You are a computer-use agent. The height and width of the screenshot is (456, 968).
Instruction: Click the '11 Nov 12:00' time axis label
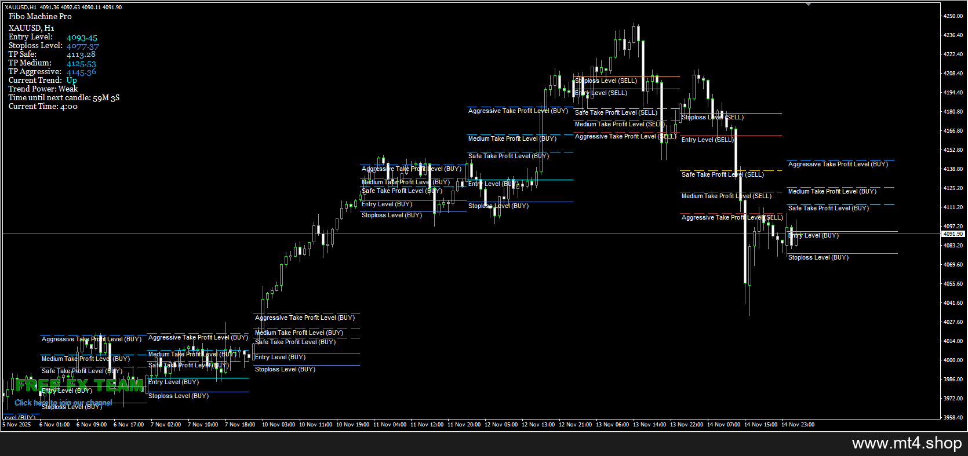pyautogui.click(x=427, y=425)
